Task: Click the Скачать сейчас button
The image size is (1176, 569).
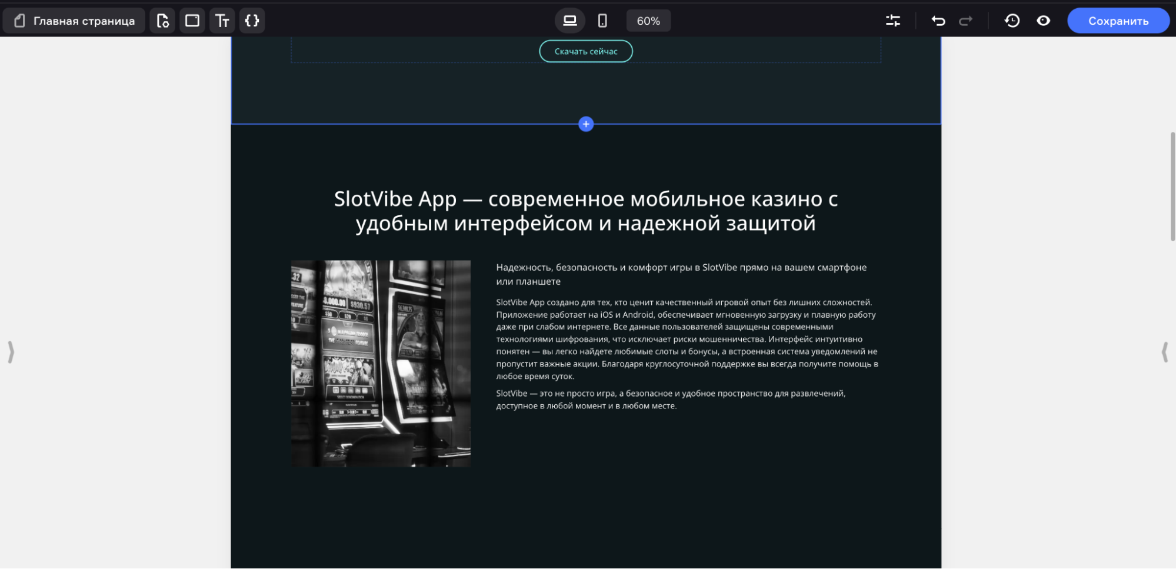Action: click(586, 51)
